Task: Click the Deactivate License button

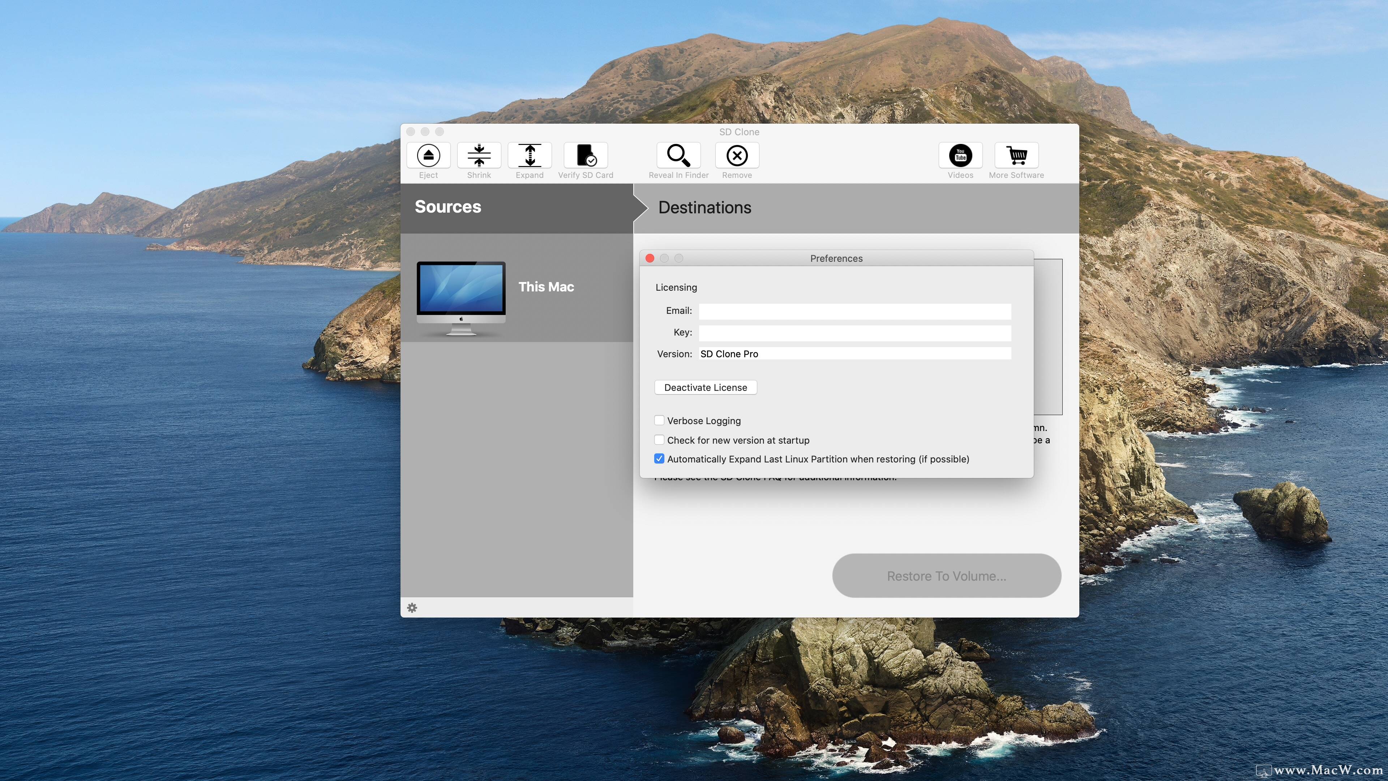Action: coord(705,388)
